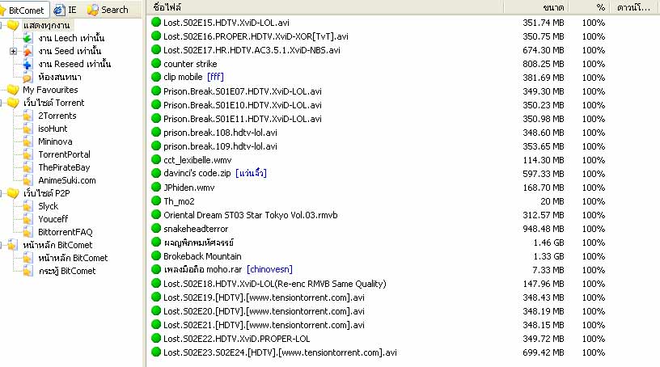Select ห้องสนทนา chat room item
The image size is (660, 367).
(x=60, y=78)
